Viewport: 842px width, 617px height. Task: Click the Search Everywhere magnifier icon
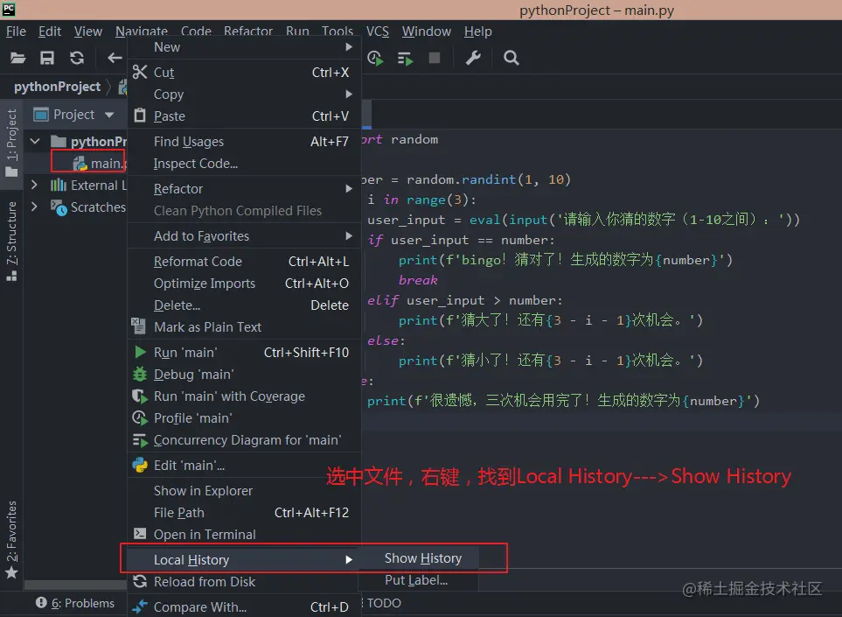(511, 58)
